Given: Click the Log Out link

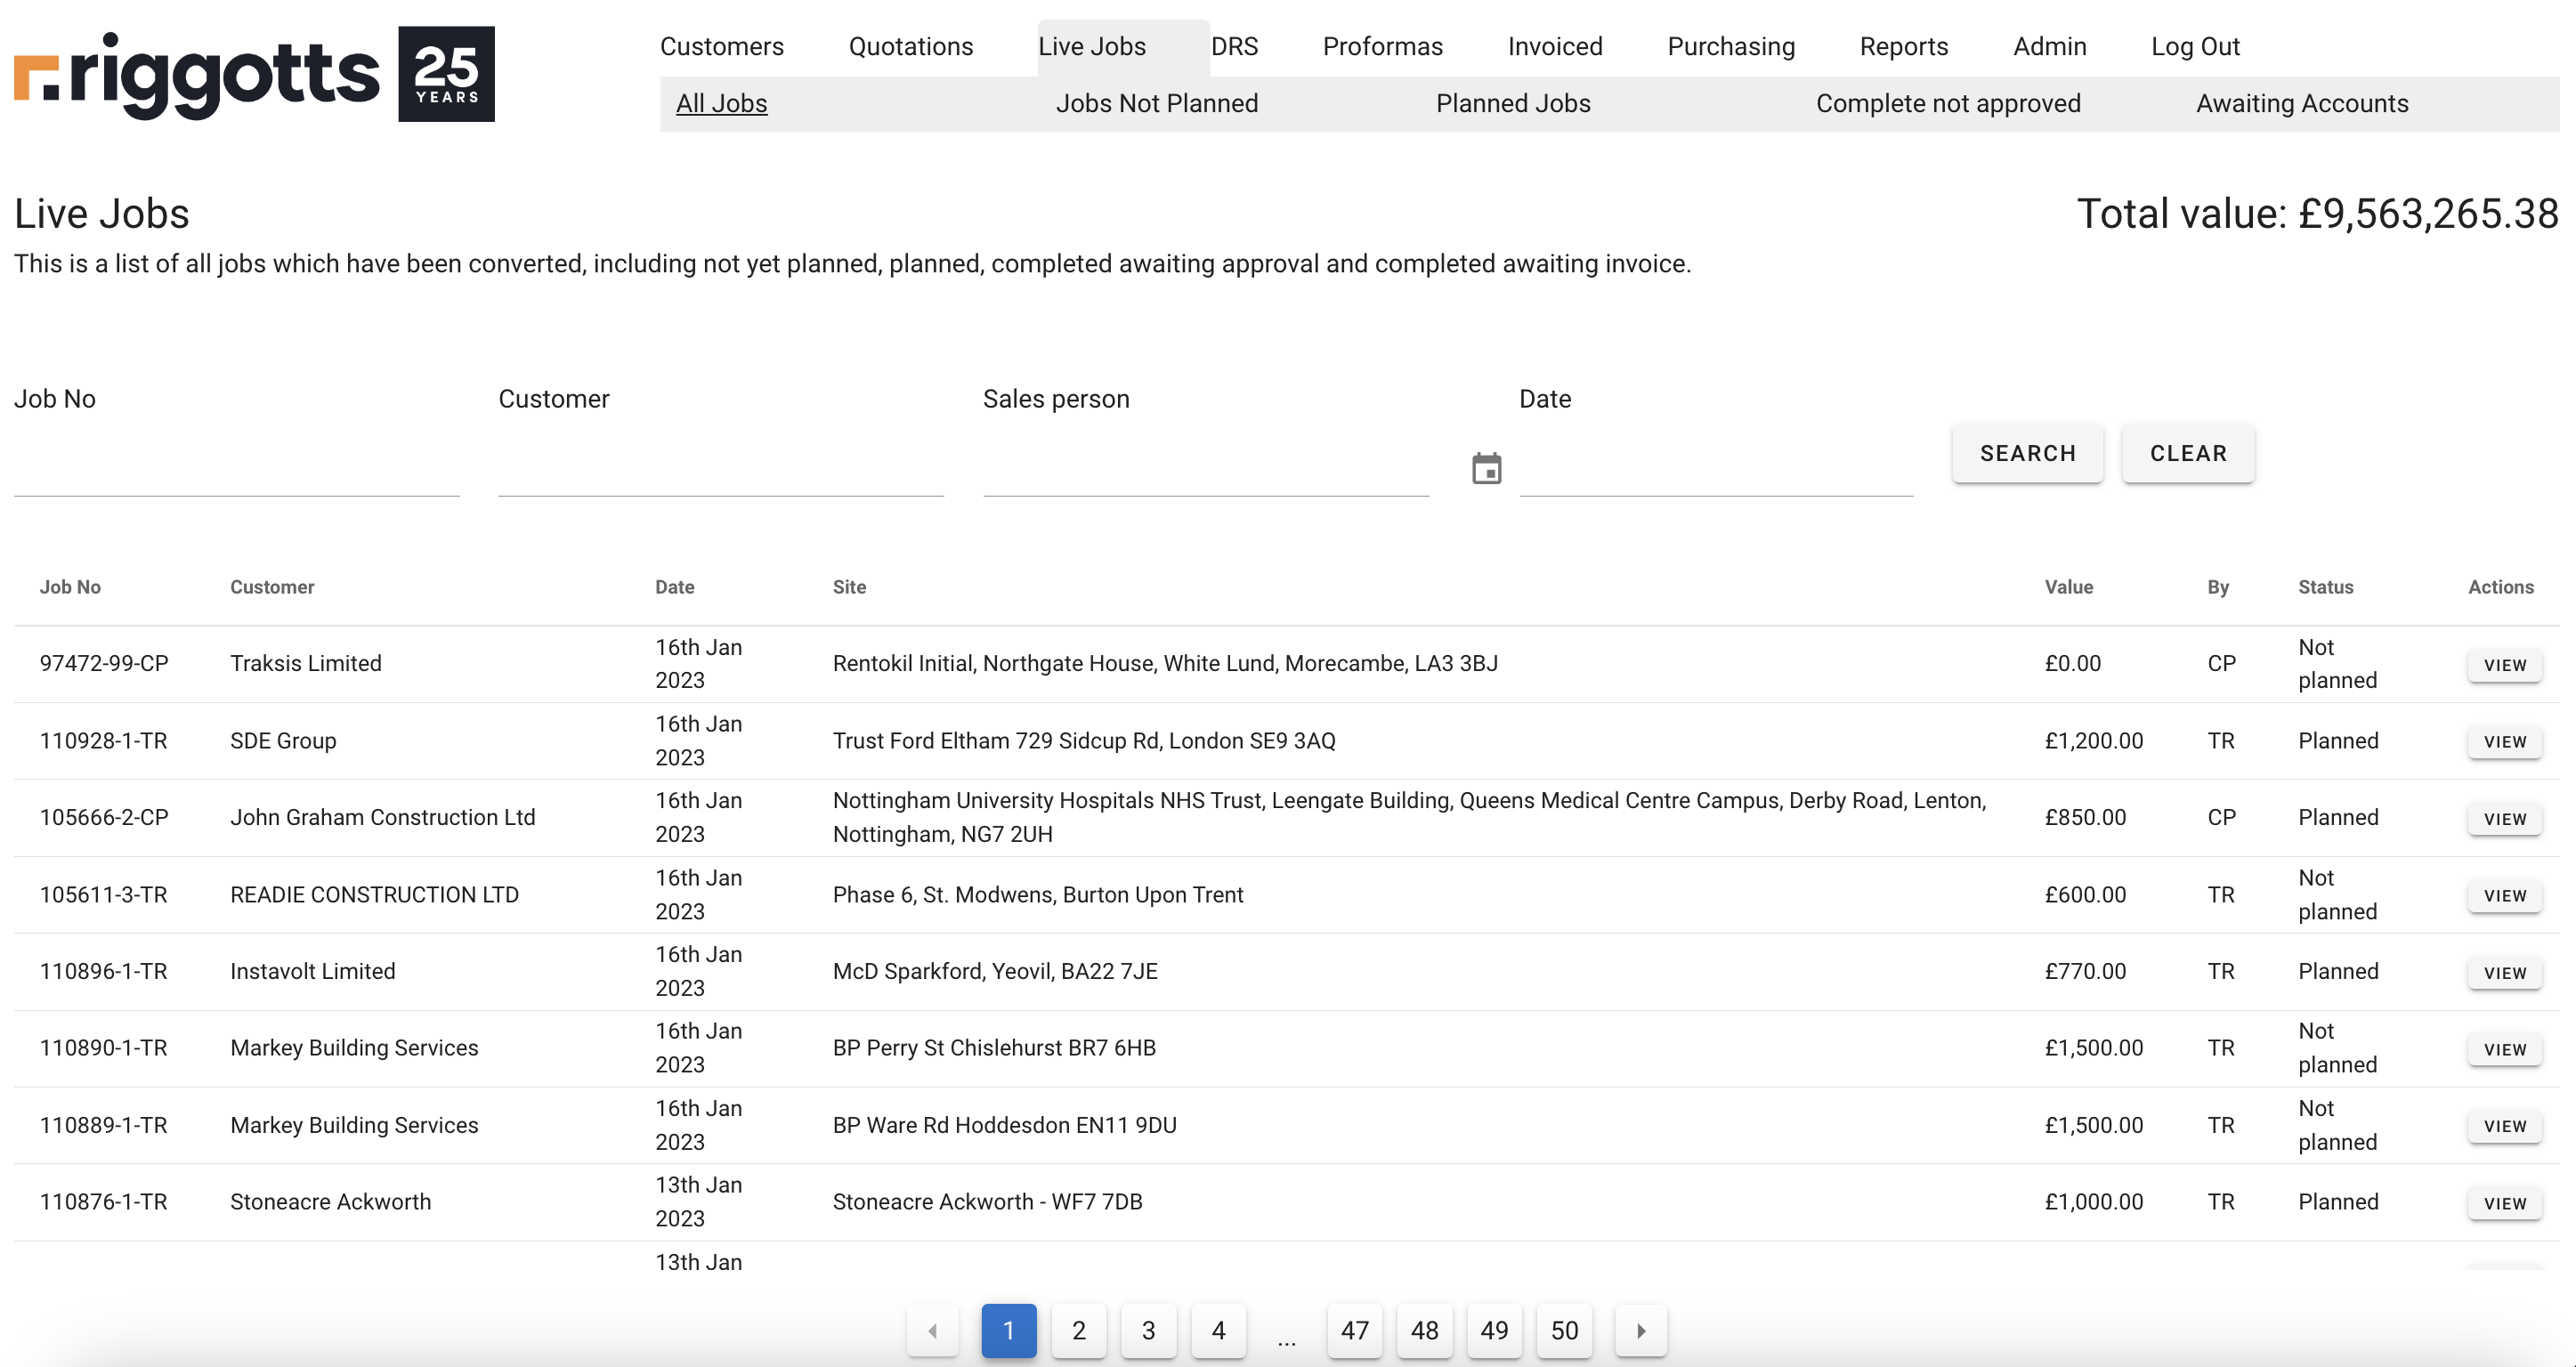Looking at the screenshot, I should [2194, 46].
